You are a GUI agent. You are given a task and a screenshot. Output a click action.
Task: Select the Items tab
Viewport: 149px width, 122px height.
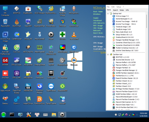109,10
